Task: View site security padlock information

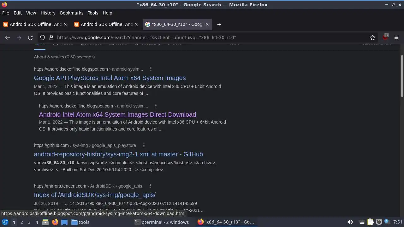Action: coord(51,38)
